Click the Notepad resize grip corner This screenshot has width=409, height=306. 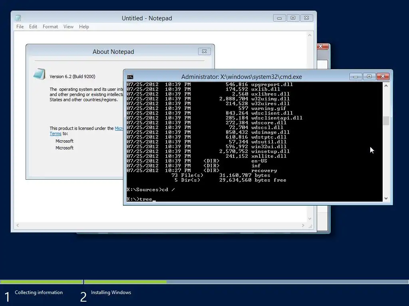[310, 226]
